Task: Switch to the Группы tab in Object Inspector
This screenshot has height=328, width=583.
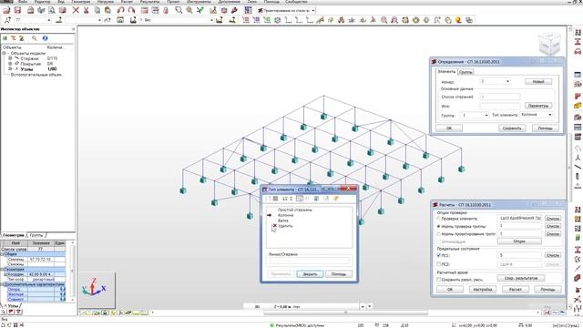Action: click(36, 235)
